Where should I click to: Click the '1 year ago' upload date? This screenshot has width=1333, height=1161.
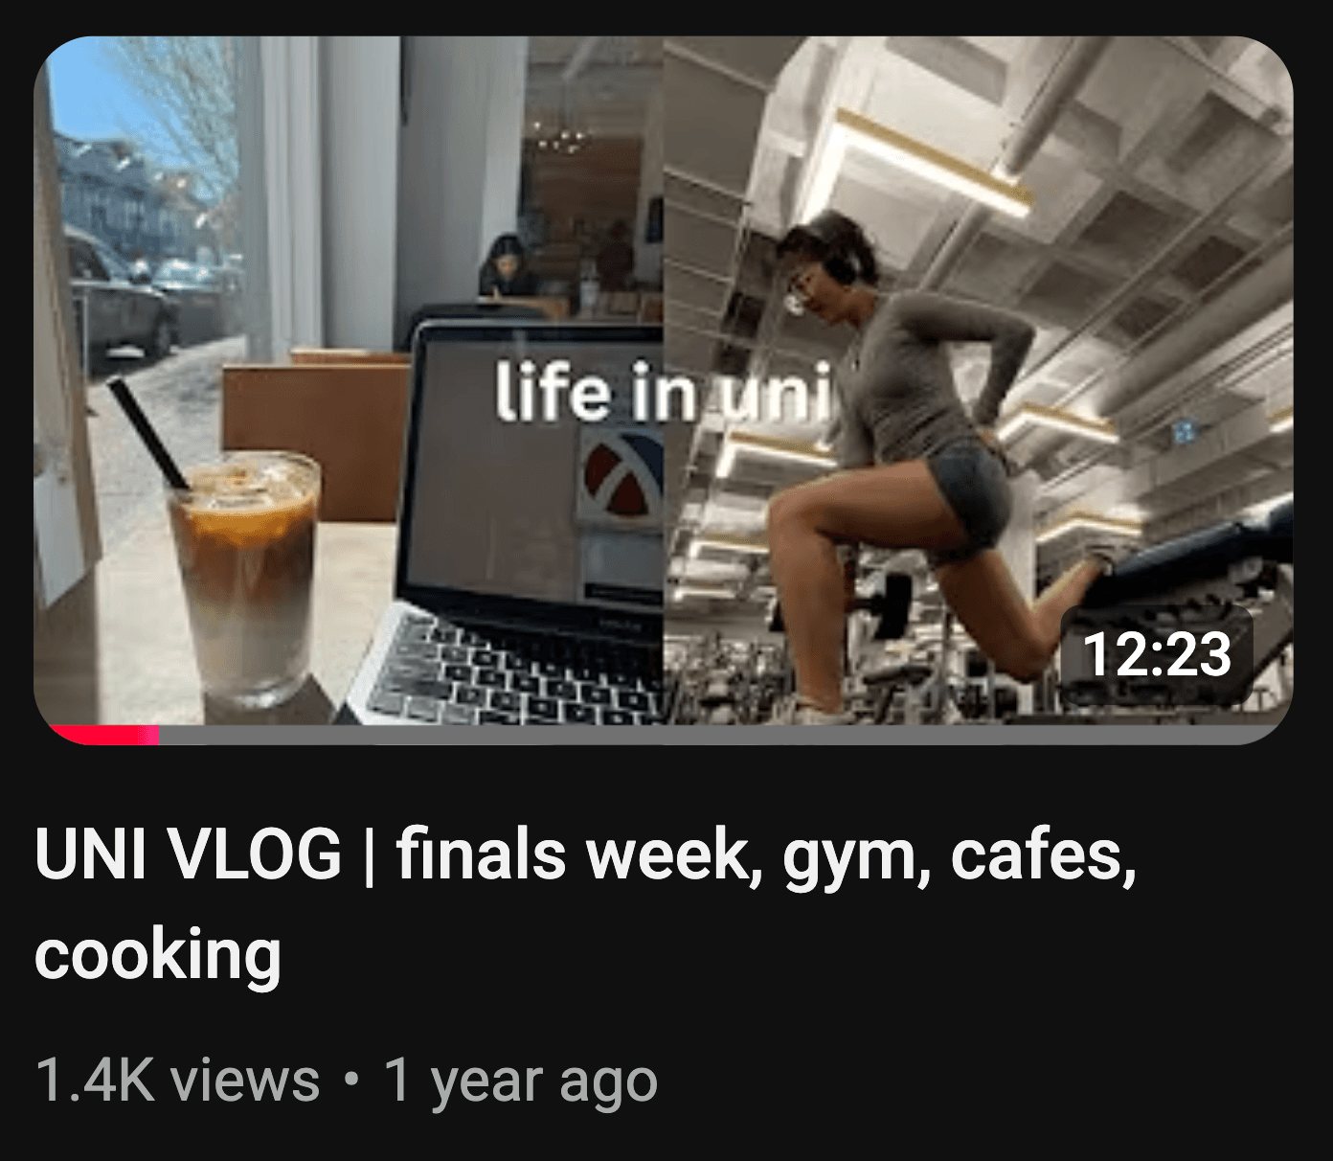click(520, 1081)
